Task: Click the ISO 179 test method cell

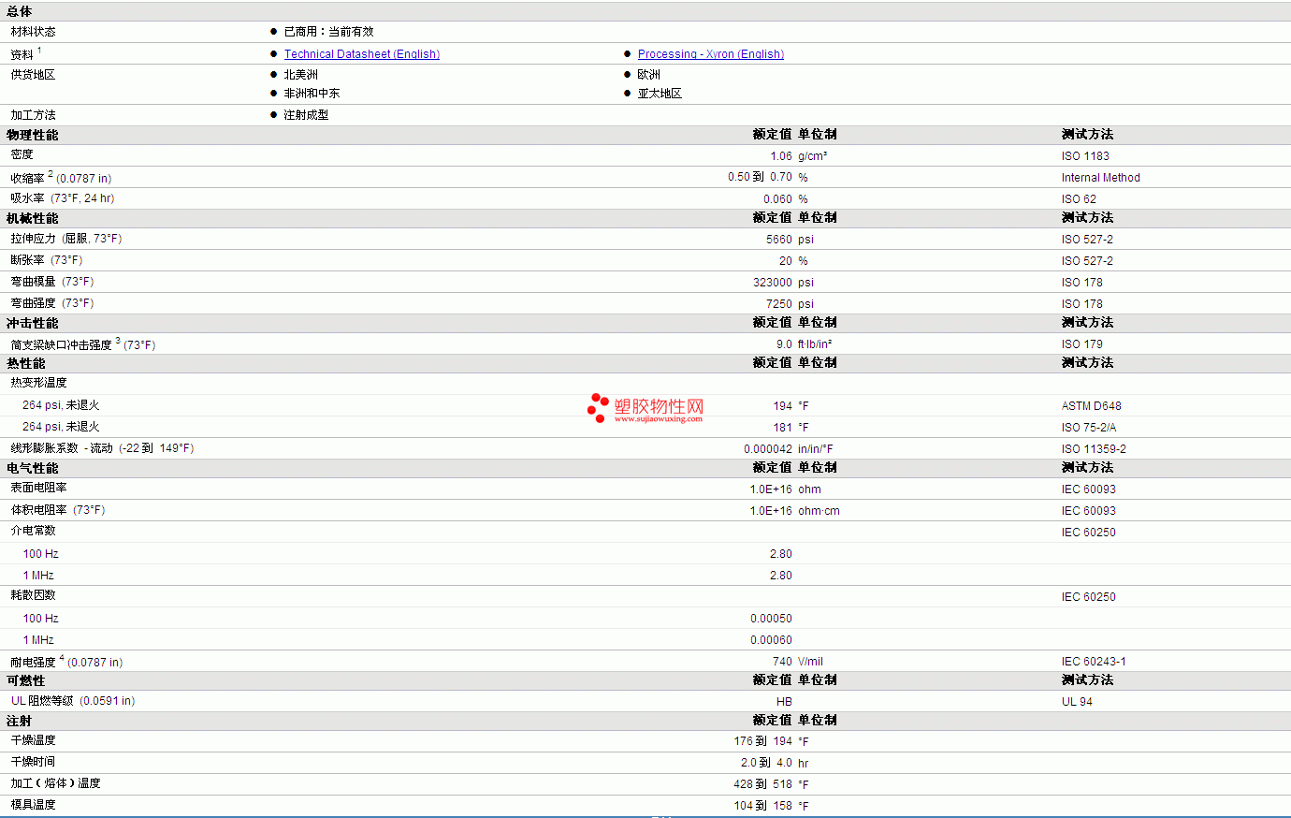Action: click(1082, 344)
